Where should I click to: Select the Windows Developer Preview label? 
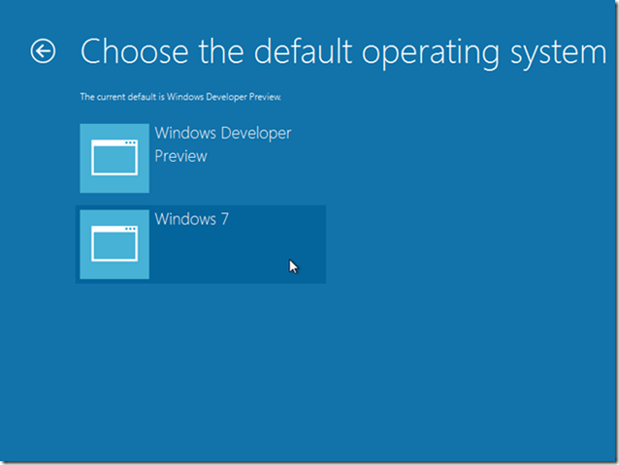(223, 144)
